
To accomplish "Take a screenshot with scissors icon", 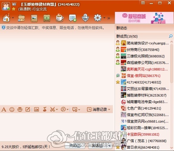I will pyautogui.click(x=53, y=110).
